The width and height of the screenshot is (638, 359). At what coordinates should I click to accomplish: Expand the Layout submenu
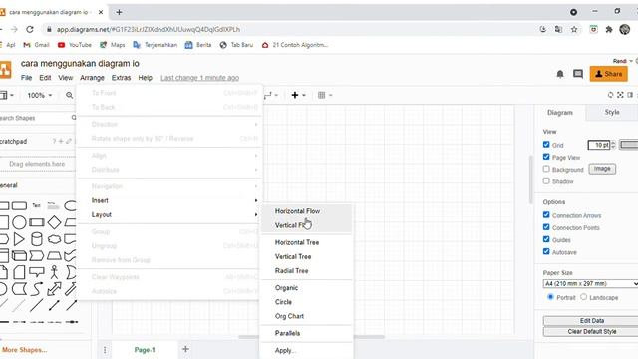pos(168,215)
